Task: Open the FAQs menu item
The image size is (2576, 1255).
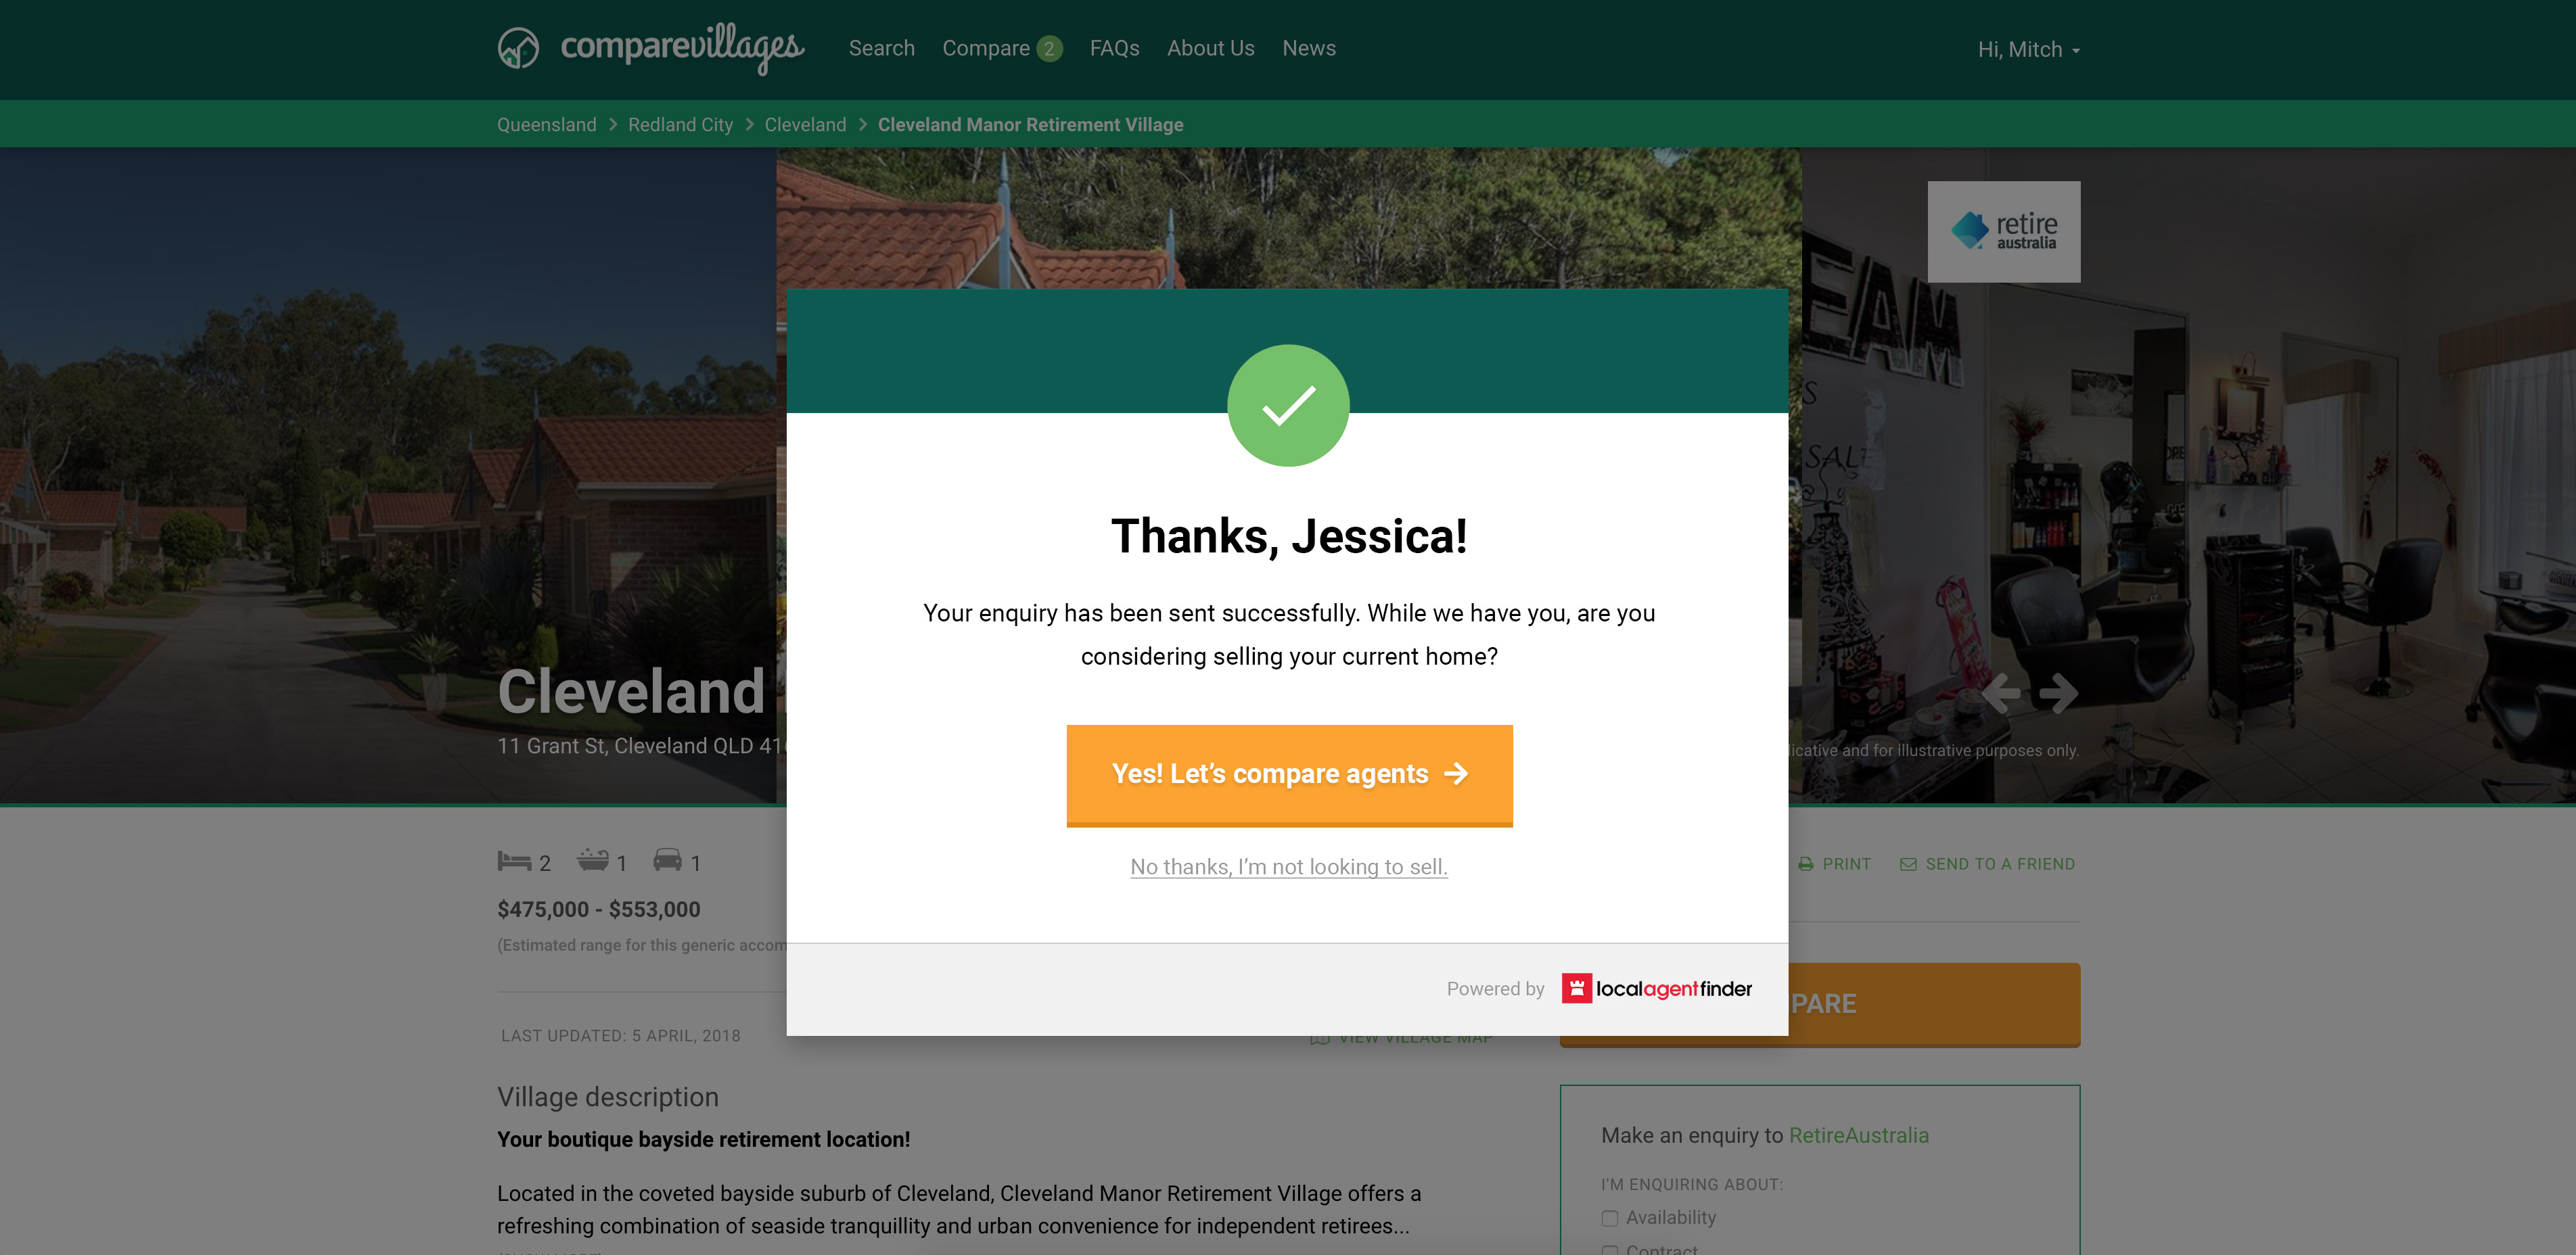Action: (x=1114, y=48)
